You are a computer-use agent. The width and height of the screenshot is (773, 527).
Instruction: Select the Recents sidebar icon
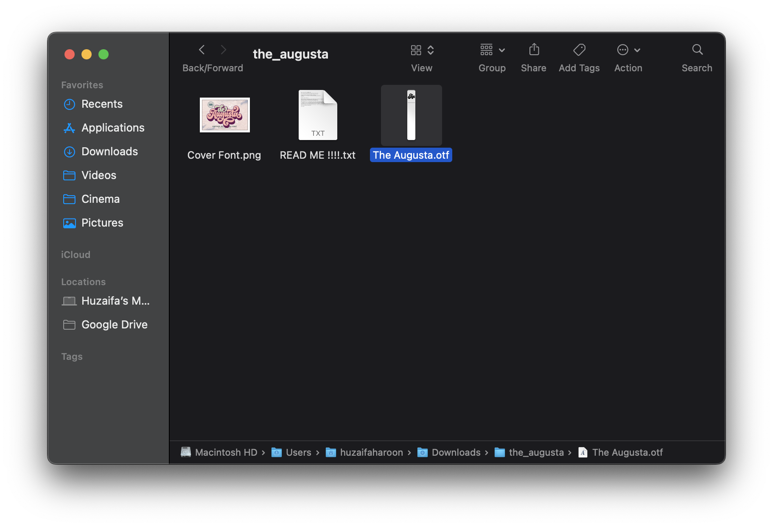(x=69, y=104)
